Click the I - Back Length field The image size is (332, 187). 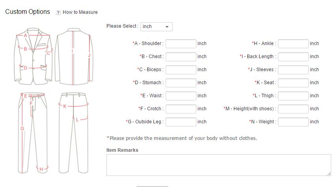click(x=293, y=57)
